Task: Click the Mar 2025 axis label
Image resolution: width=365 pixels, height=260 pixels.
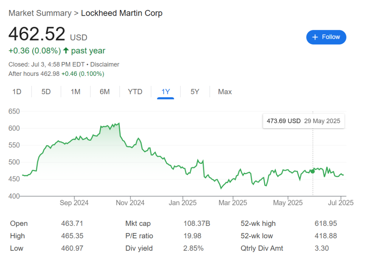Action: [x=233, y=203]
